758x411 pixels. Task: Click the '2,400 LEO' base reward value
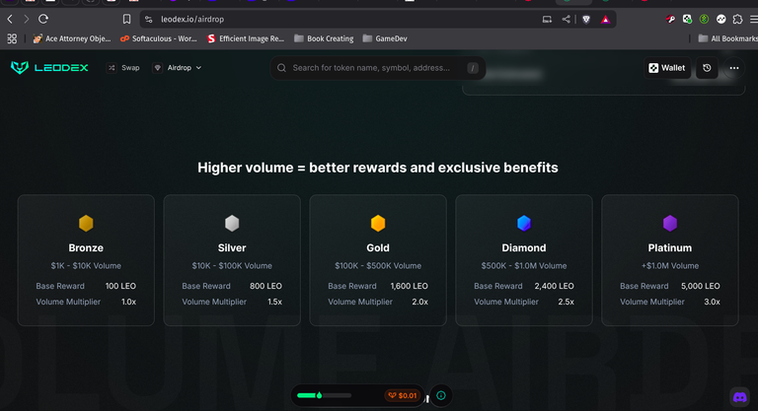tap(554, 286)
